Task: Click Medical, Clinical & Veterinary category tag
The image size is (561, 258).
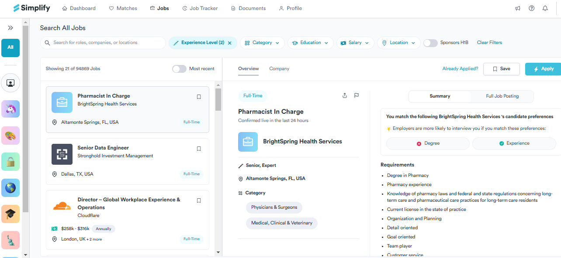Action: point(282,223)
